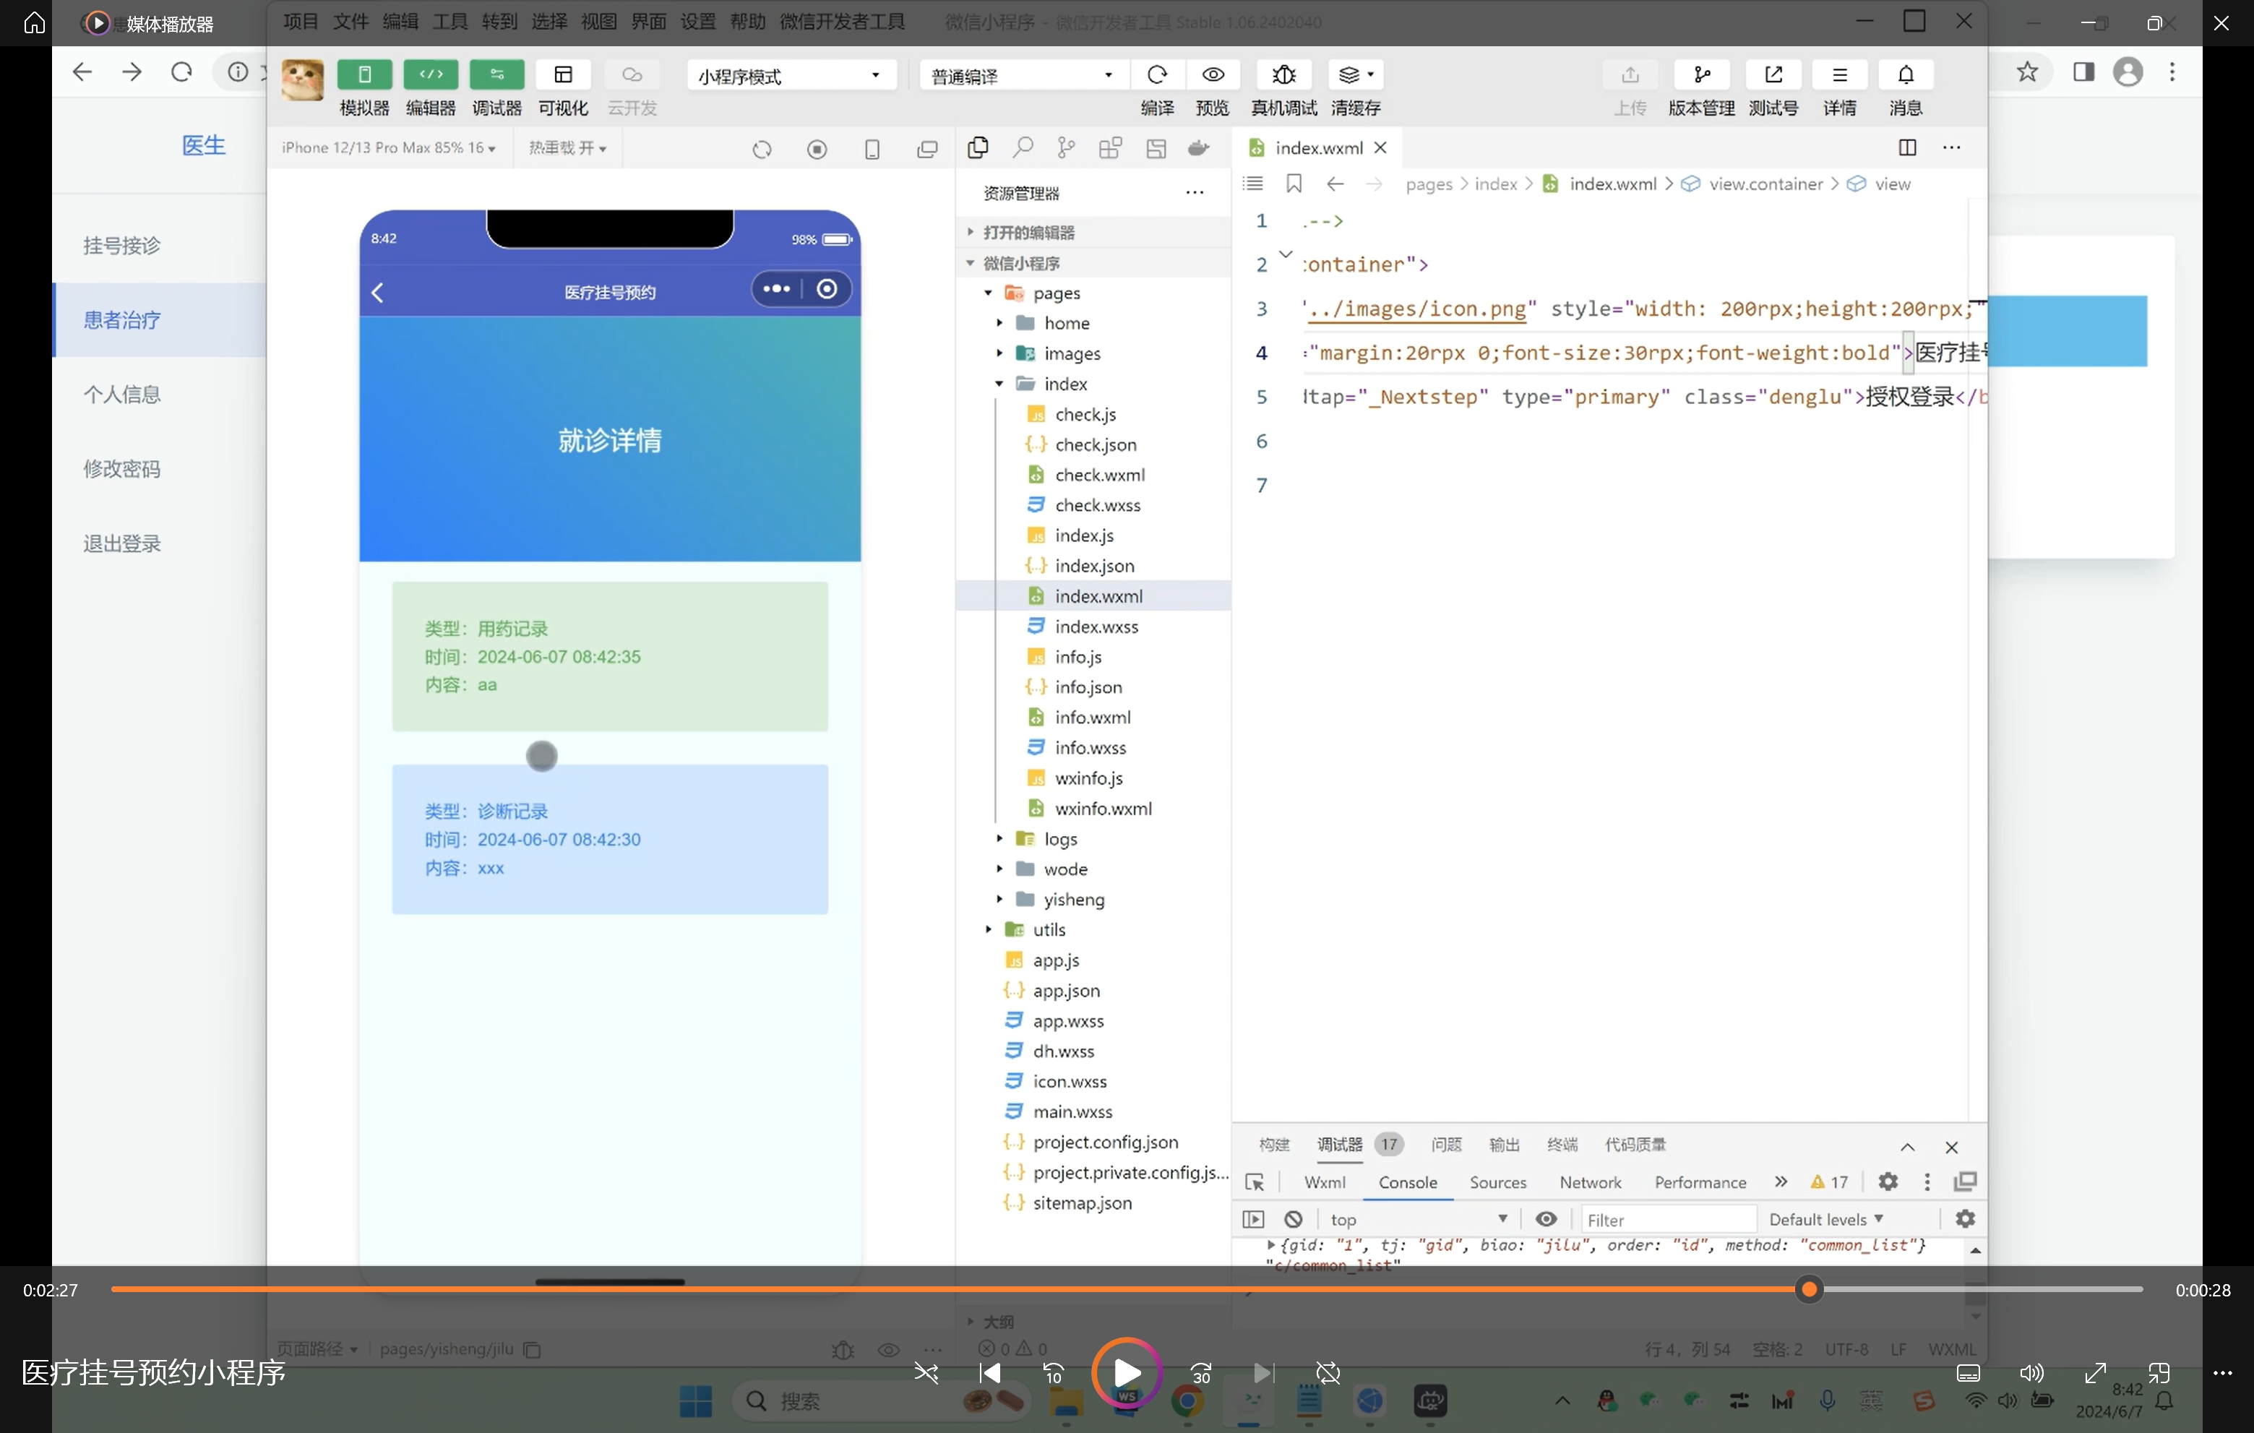
Task: Select 挂号接诊 in doctor sidebar
Action: click(121, 245)
